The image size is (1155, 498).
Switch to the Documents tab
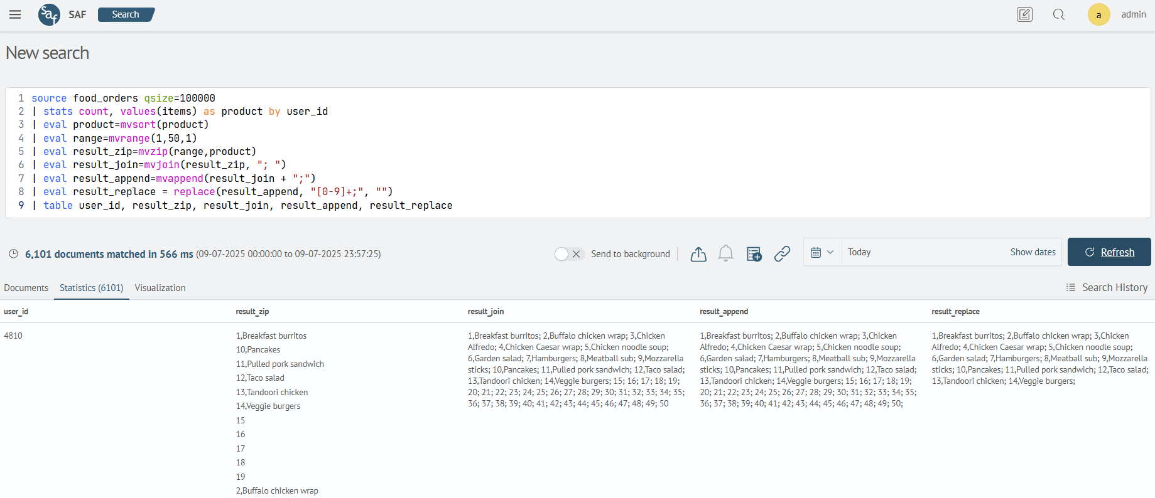point(26,288)
